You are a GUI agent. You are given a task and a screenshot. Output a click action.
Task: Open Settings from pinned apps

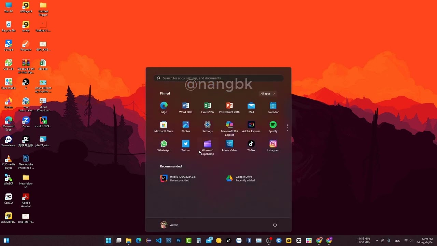tap(208, 126)
